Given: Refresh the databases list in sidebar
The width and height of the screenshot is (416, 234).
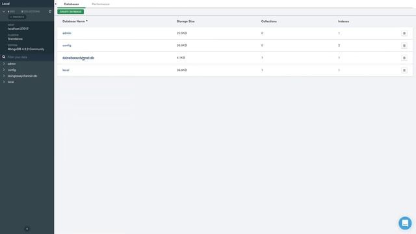Looking at the screenshot, I should 50,12.
